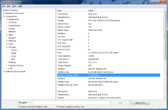Viewport: 168px width, 110px height.
Task: Select SCSI under Storage
Action: [13, 56]
